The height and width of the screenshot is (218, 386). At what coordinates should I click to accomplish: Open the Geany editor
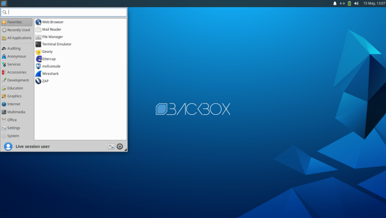[47, 51]
